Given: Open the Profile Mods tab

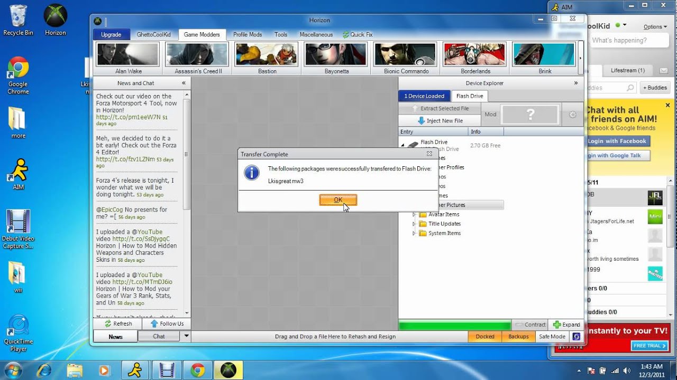Looking at the screenshot, I should pyautogui.click(x=248, y=34).
